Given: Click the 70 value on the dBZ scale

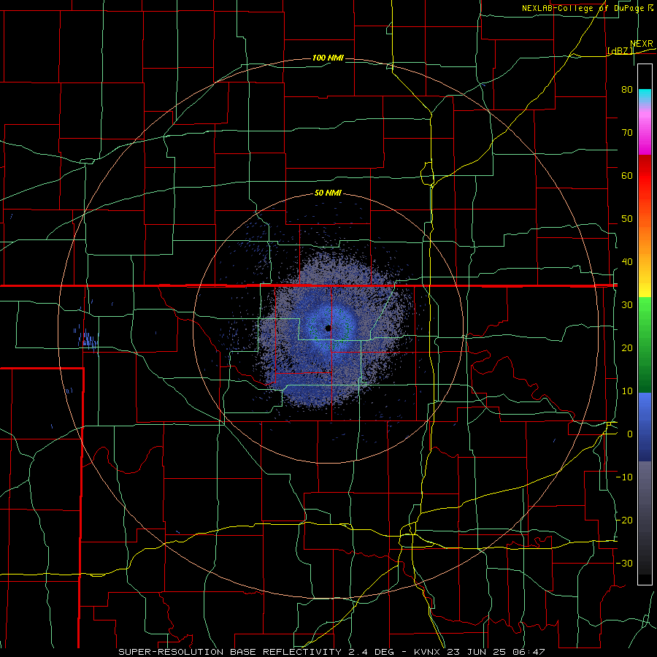Looking at the screenshot, I should (x=627, y=133).
